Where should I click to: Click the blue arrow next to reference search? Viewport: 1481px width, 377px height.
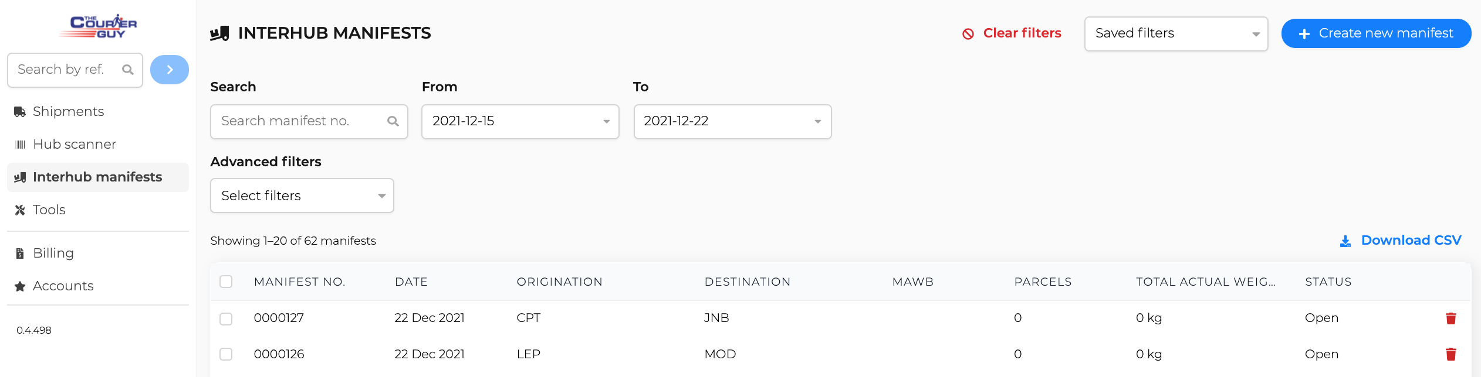point(170,70)
